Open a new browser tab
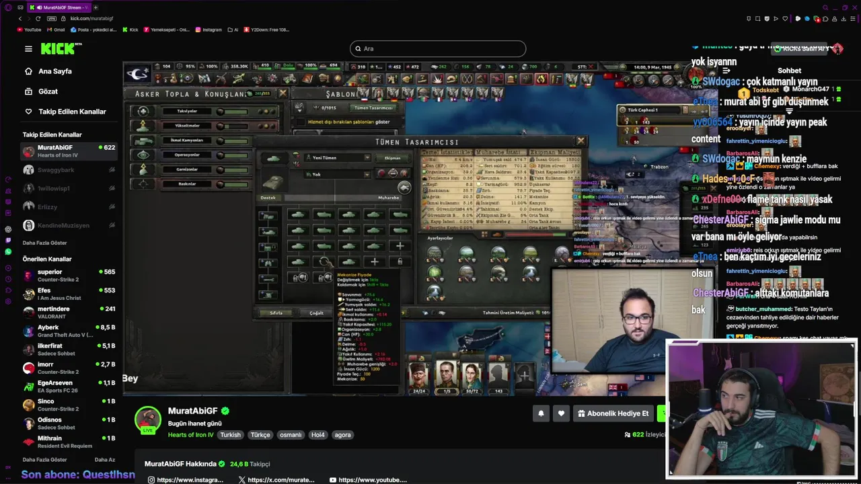Viewport: 861px width, 484px height. [96, 7]
